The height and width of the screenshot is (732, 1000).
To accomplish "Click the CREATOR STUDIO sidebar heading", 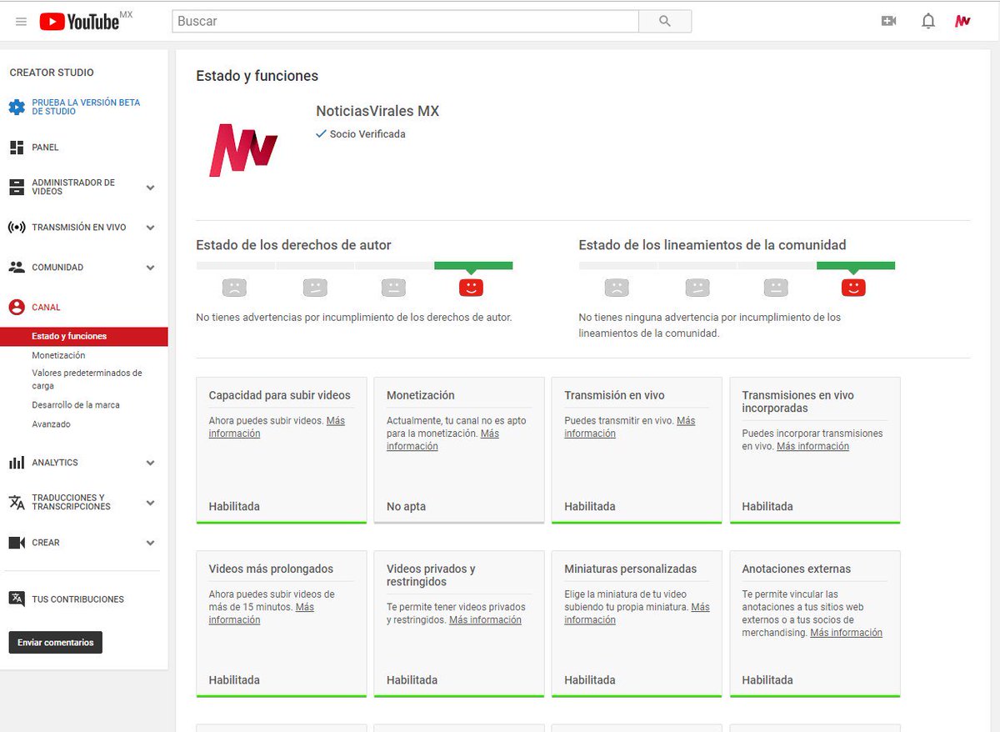I will coord(52,73).
